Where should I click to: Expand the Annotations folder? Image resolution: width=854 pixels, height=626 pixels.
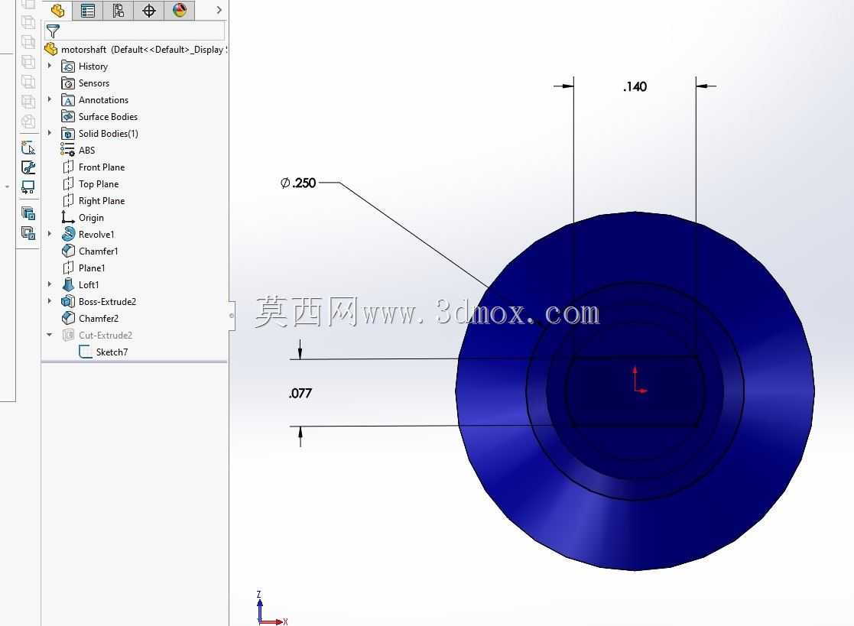(x=50, y=99)
